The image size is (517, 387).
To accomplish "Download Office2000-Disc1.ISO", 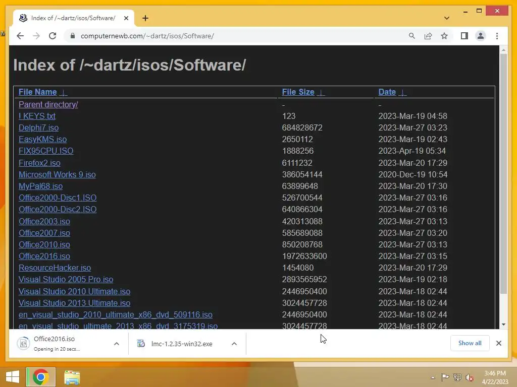I will [x=58, y=198].
